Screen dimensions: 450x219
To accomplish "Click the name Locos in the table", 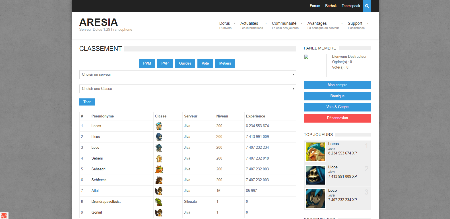I will 96,126.
